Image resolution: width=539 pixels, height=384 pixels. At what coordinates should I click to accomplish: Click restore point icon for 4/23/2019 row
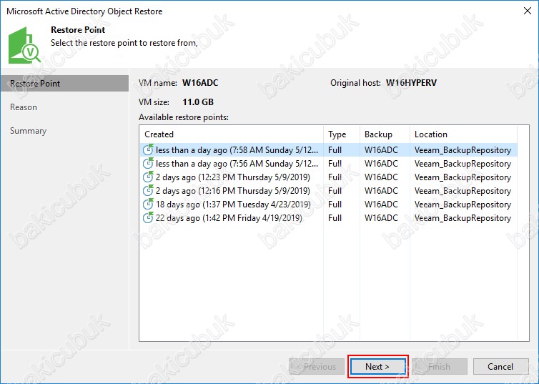(148, 205)
